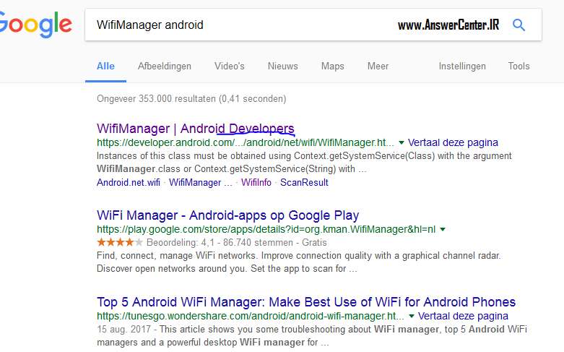Open the Maps tab
The height and width of the screenshot is (352, 564).
[332, 66]
